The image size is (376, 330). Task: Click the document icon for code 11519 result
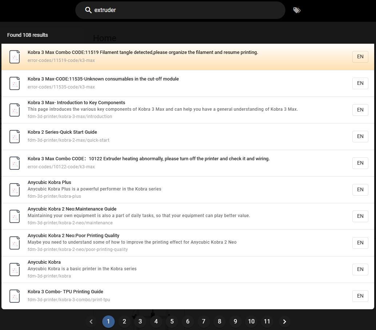pos(15,57)
